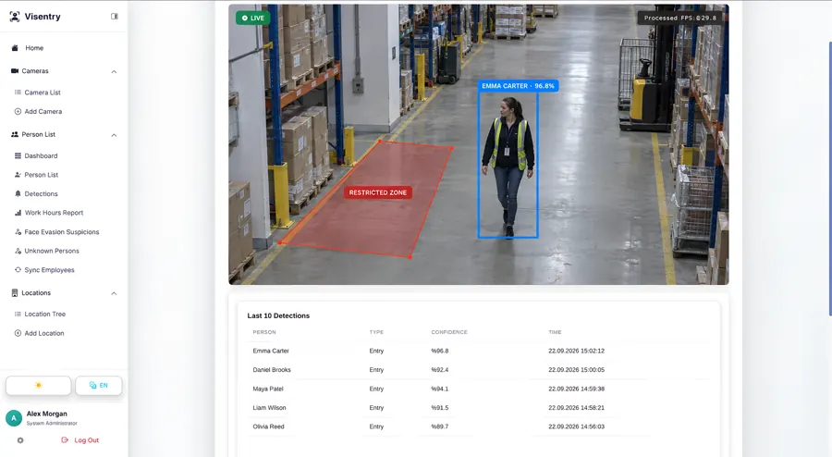Open Face Evasion Suspicions page

click(62, 232)
